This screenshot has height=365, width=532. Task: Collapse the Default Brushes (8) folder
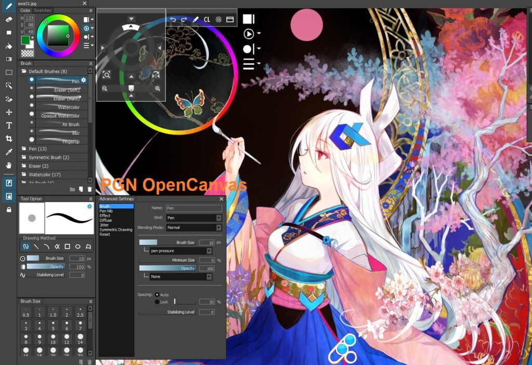click(24, 71)
